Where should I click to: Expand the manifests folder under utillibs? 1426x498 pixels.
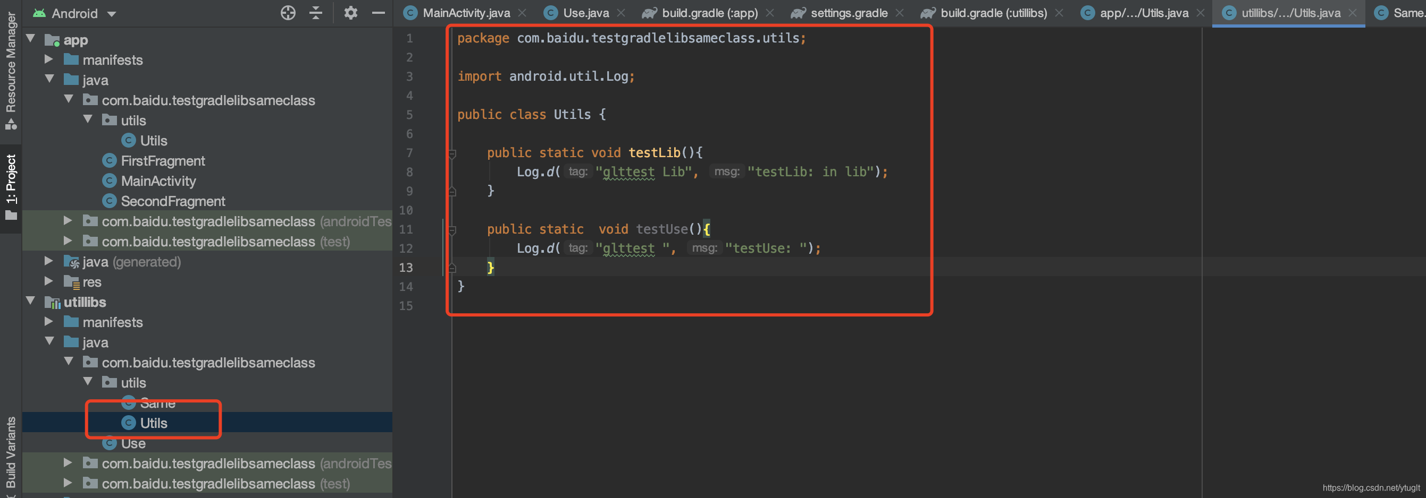tap(49, 322)
